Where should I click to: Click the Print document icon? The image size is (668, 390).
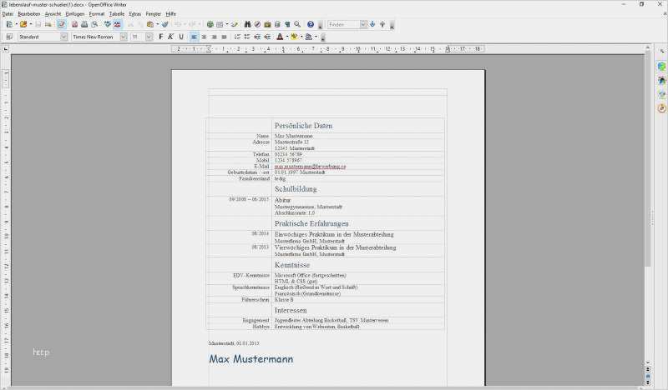pos(84,25)
